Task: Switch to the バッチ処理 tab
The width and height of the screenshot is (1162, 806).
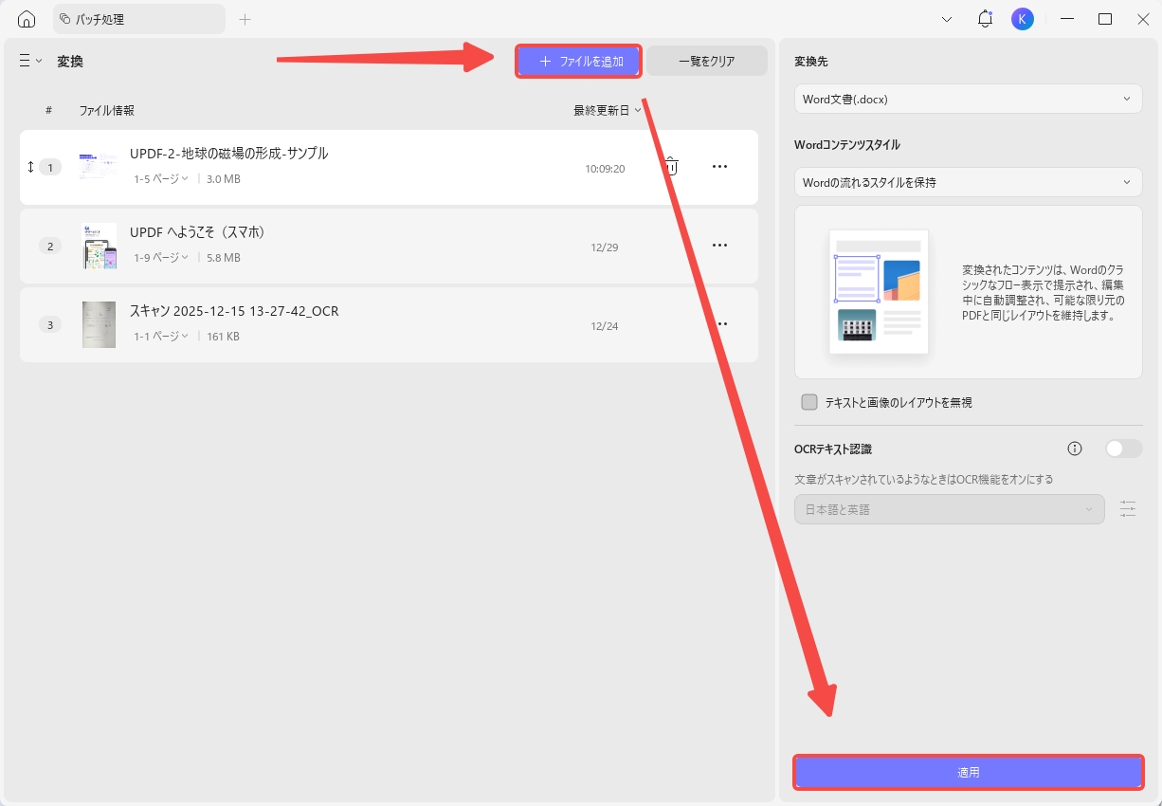Action: point(139,19)
